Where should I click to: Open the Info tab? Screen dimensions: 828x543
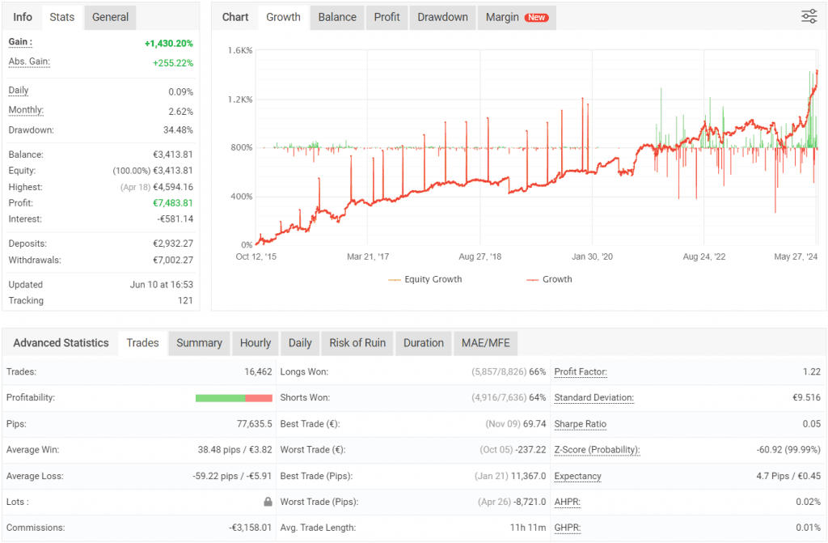pyautogui.click(x=23, y=16)
